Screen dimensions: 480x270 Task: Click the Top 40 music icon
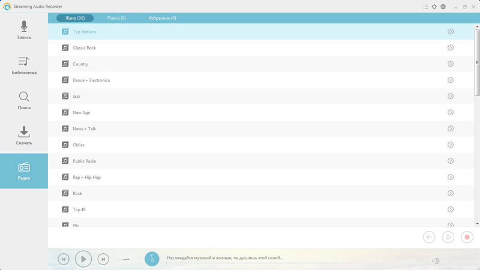[65, 209]
